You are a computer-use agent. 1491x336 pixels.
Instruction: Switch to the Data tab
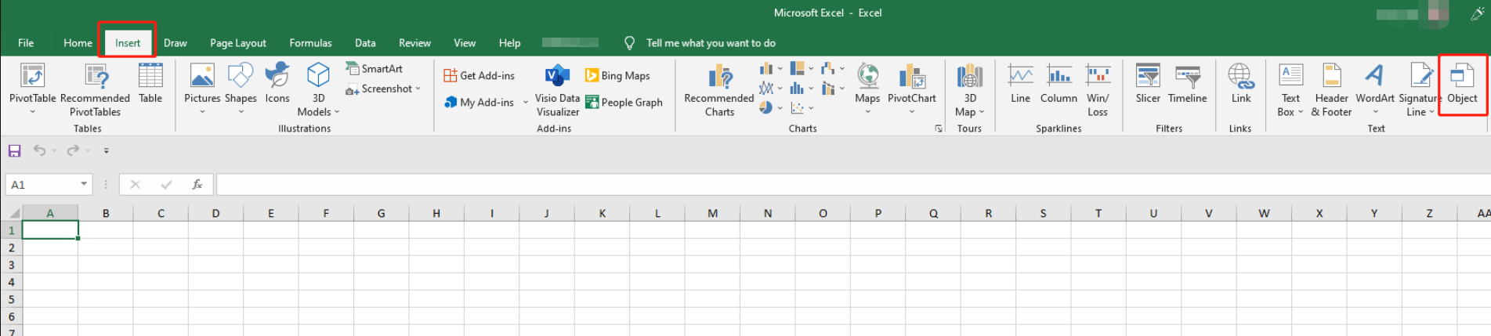[x=365, y=43]
